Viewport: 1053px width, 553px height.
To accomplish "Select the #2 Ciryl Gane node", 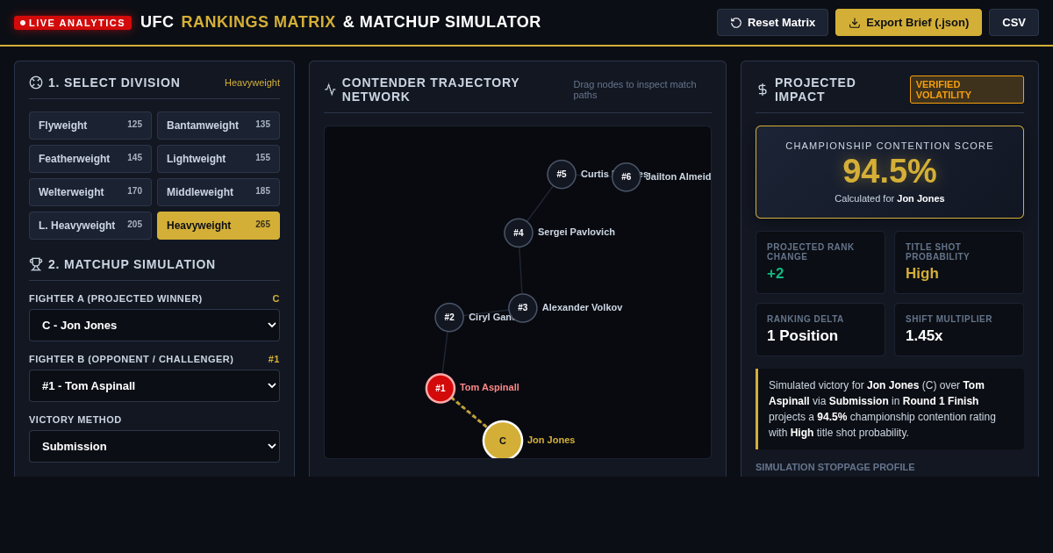I will [449, 317].
